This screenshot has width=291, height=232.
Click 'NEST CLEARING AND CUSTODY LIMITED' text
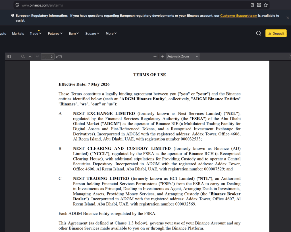[122, 148]
